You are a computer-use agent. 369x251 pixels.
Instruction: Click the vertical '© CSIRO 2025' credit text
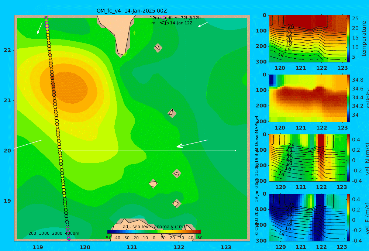tap(256, 221)
